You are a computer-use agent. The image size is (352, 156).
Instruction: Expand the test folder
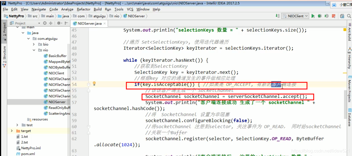(x=17, y=125)
